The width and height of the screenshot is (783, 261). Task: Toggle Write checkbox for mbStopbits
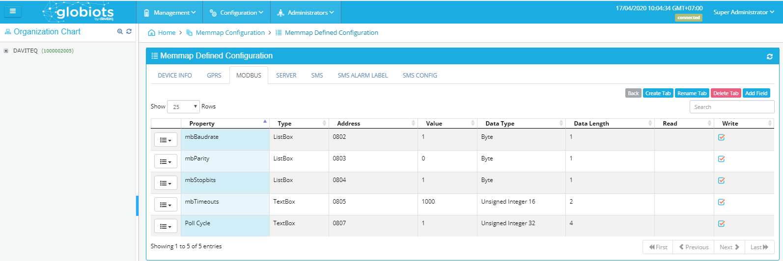(x=721, y=181)
